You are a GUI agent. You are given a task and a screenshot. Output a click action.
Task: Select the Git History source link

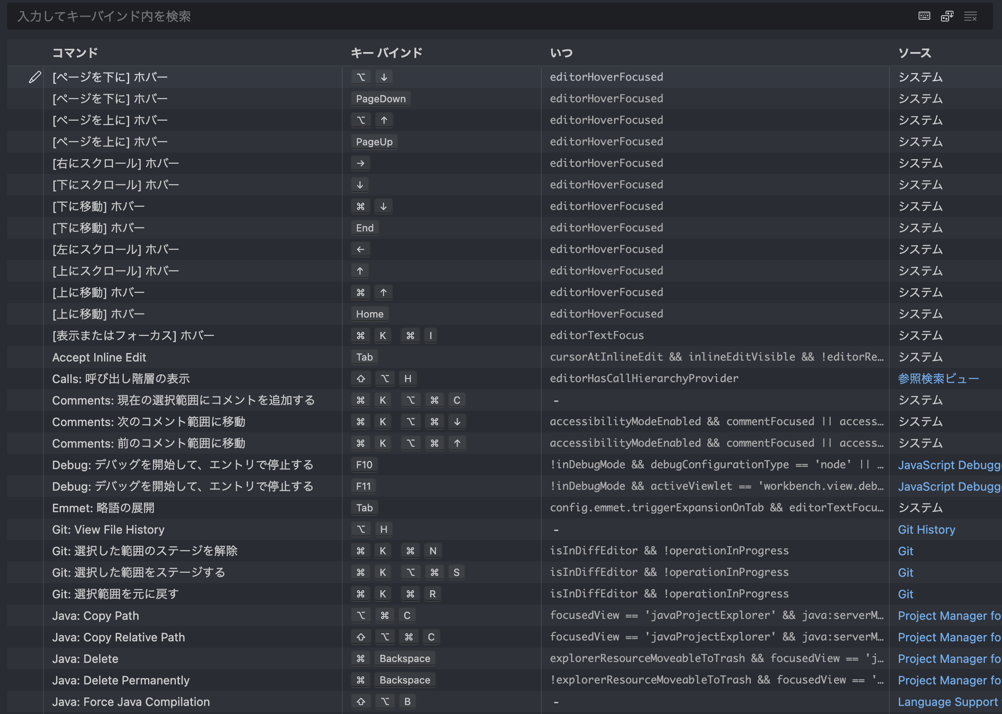click(927, 529)
